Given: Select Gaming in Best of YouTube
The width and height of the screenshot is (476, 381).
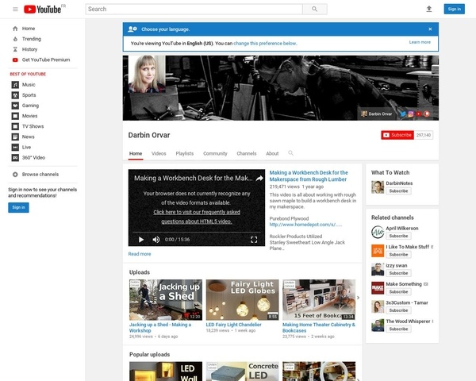Looking at the screenshot, I should 30,105.
